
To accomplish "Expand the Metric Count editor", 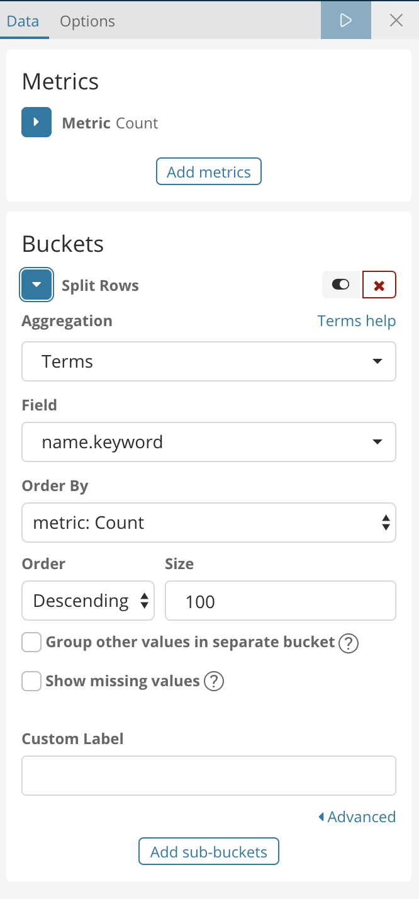I will pos(36,122).
